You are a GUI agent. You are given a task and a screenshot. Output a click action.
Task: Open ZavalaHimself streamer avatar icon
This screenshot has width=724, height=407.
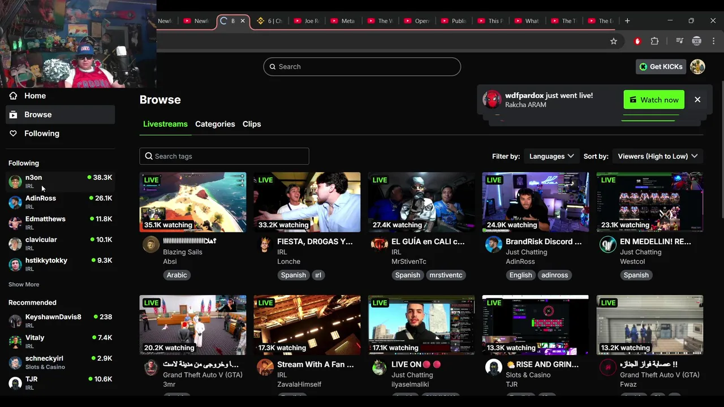point(265,367)
